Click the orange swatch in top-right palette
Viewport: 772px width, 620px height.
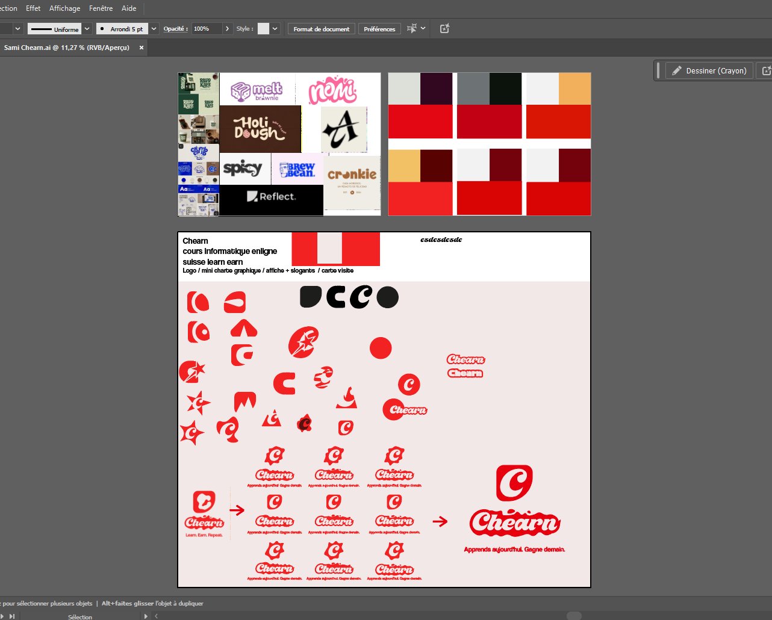tap(574, 89)
